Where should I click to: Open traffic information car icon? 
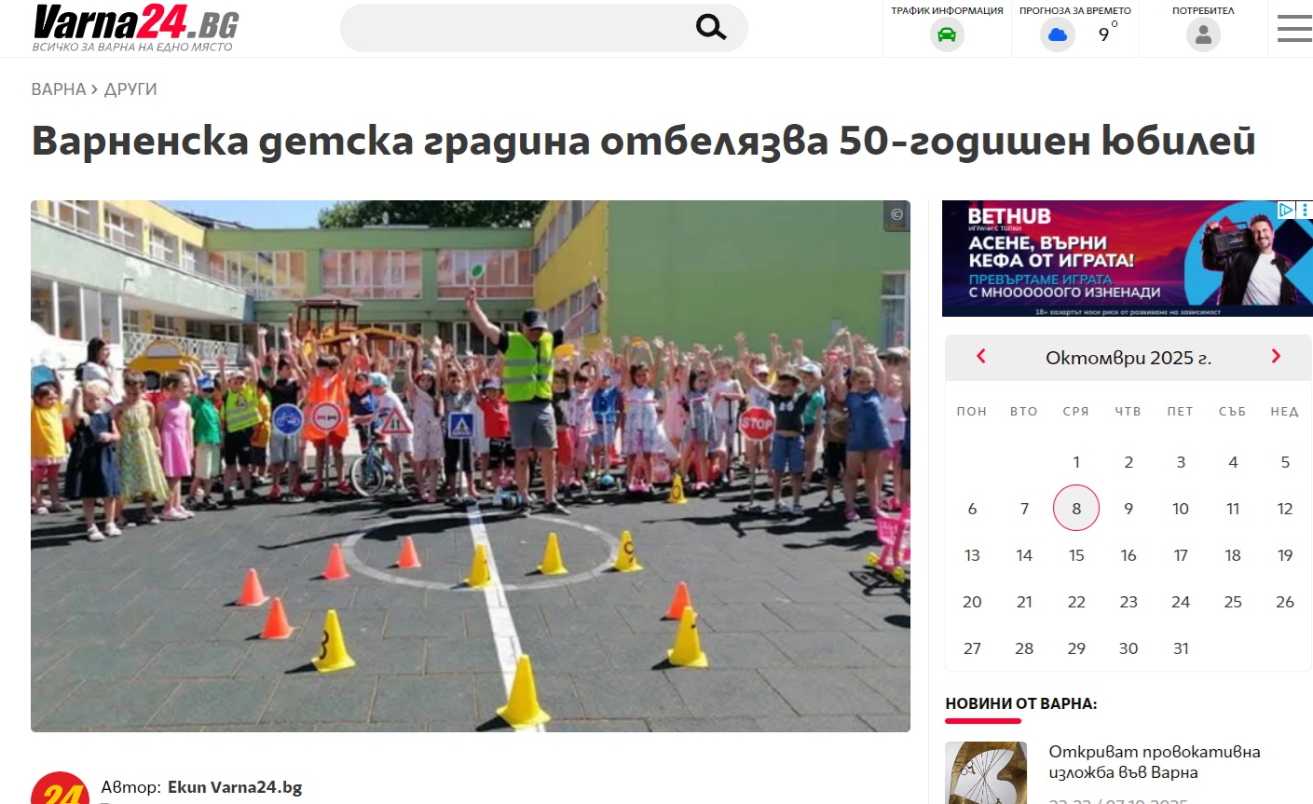[947, 35]
